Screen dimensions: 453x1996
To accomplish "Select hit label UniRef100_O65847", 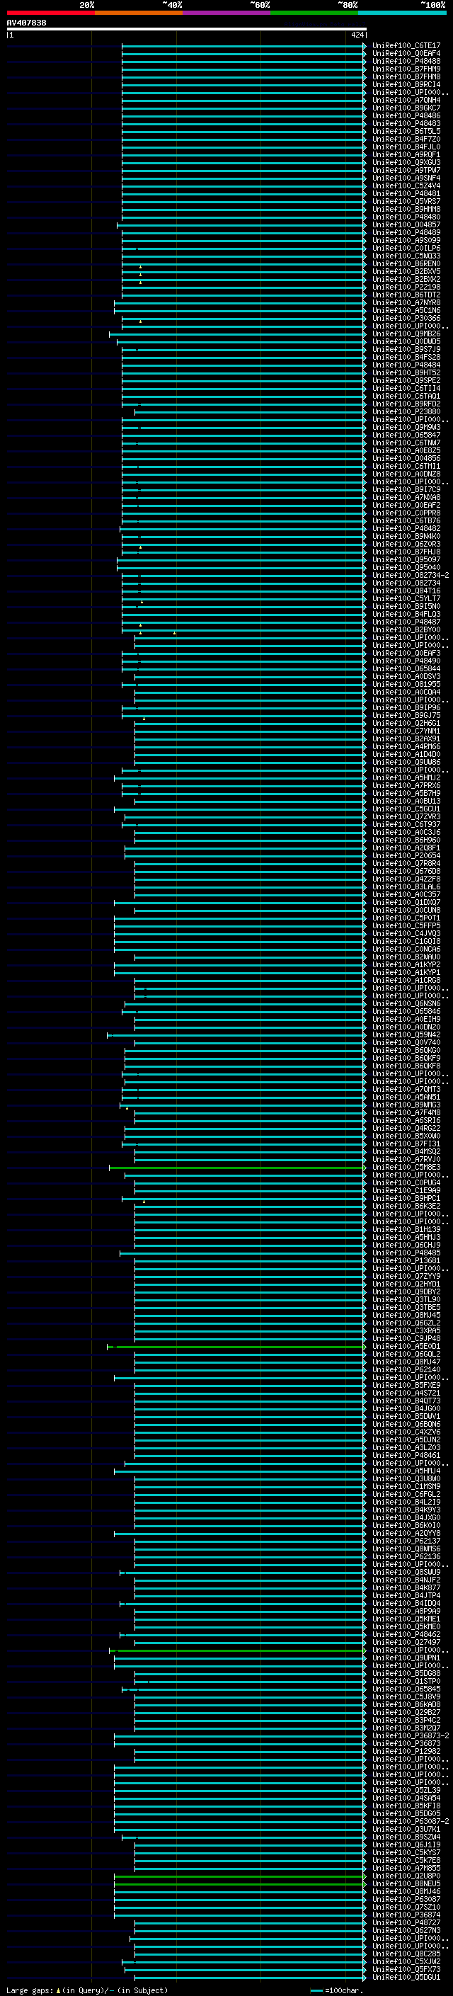I will coord(406,435).
